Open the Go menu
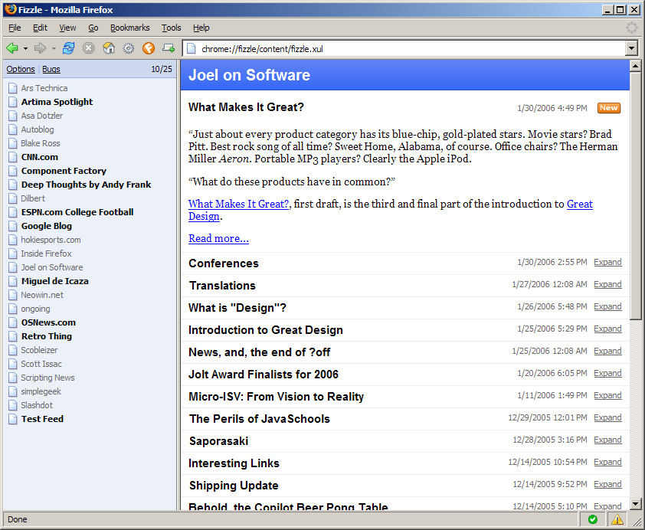Viewport: 645px width, 530px height. [x=93, y=28]
